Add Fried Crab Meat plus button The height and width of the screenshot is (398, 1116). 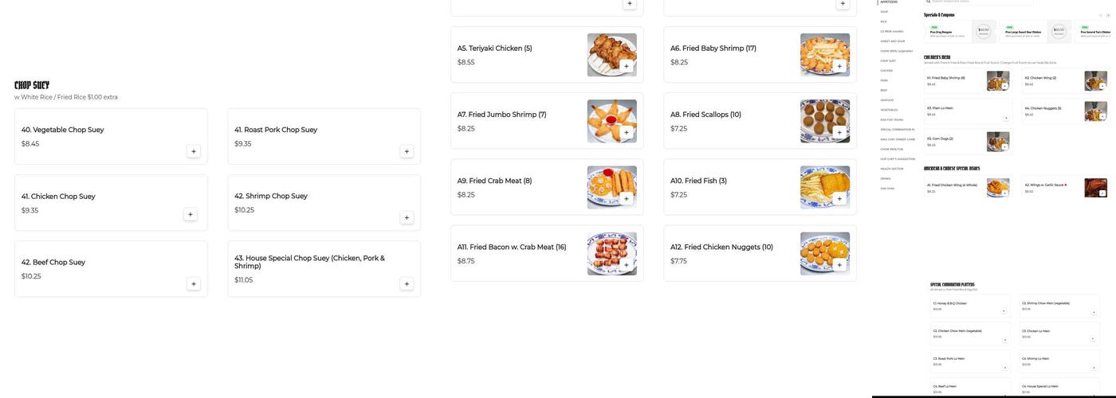[x=627, y=199]
